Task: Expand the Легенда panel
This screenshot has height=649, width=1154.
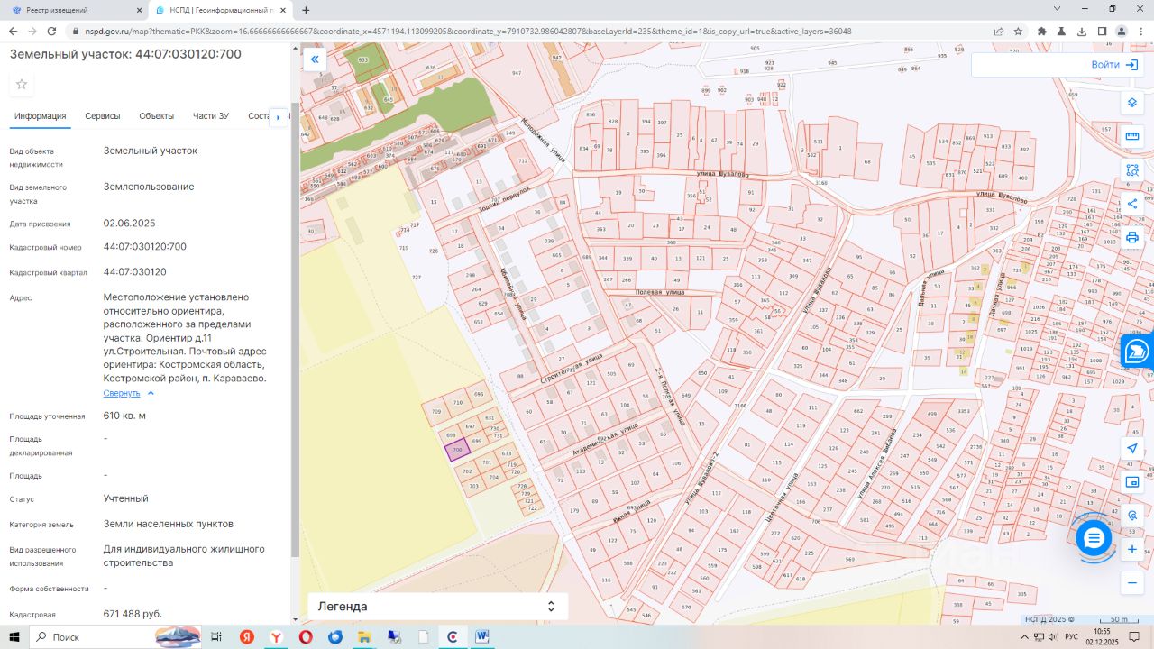Action: click(551, 607)
